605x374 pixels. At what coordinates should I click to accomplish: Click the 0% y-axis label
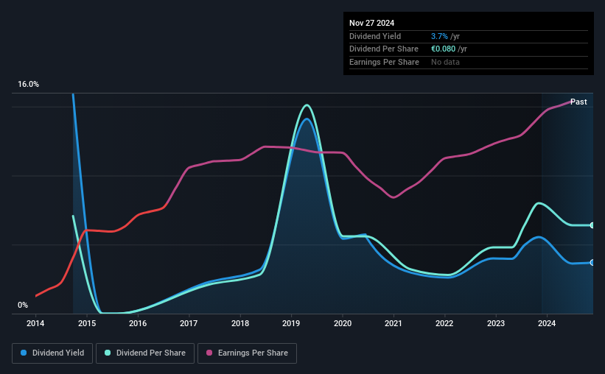(x=23, y=305)
